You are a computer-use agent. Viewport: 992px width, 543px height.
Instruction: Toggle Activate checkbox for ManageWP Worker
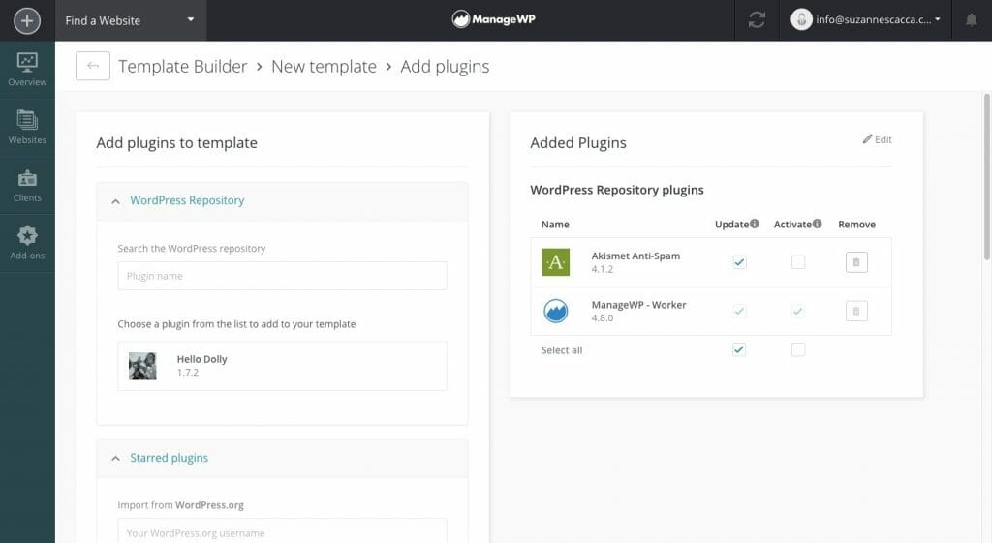[798, 311]
